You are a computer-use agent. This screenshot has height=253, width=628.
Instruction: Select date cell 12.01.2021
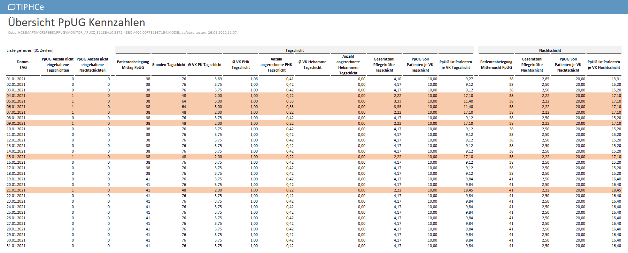(x=16, y=140)
